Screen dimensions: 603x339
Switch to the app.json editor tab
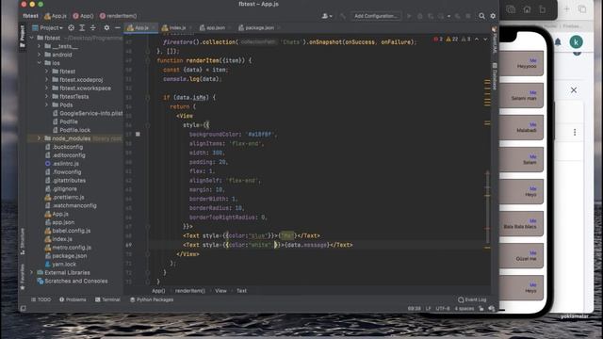pos(215,27)
